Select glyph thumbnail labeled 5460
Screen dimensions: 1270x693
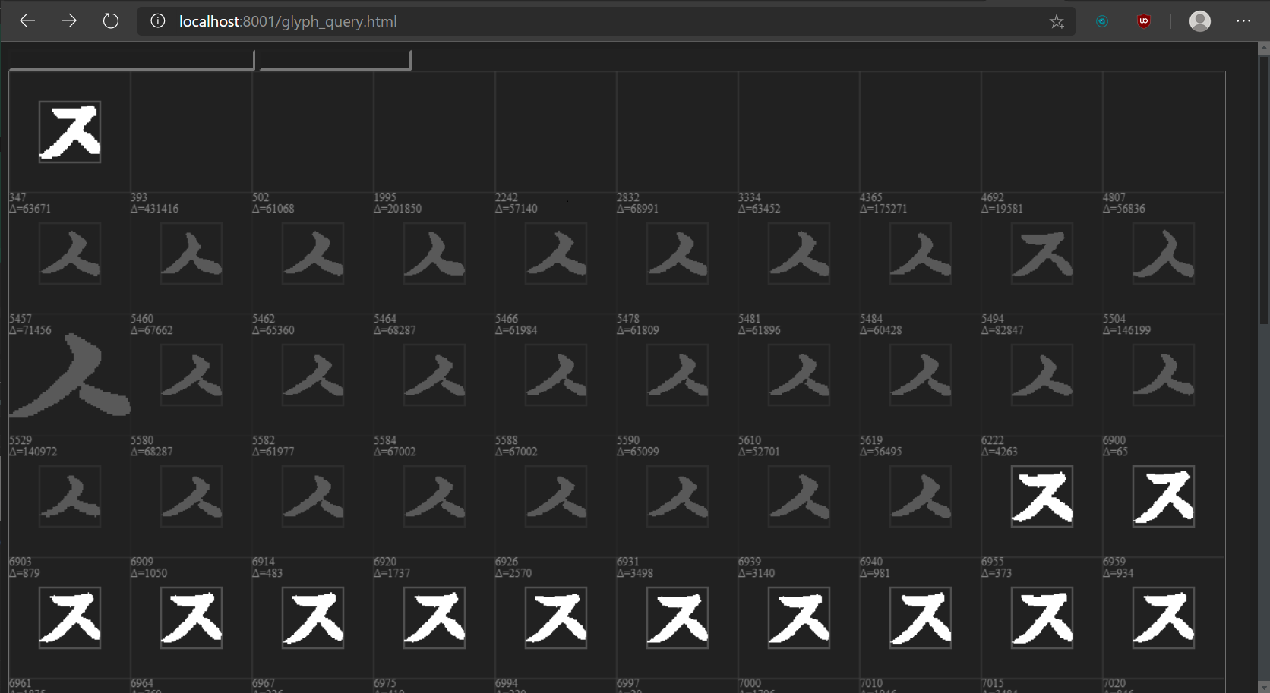191,375
